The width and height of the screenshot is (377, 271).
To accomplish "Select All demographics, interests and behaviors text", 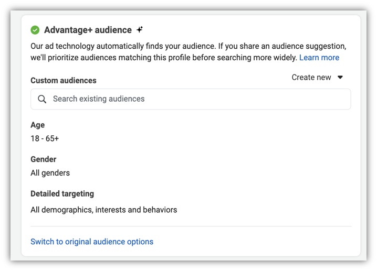I will pyautogui.click(x=103, y=210).
